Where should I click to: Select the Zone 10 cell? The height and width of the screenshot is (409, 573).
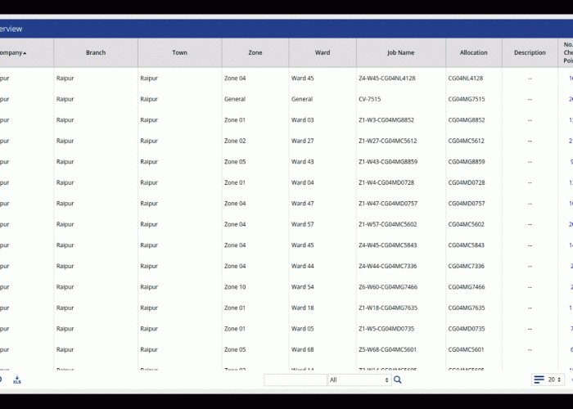[235, 287]
